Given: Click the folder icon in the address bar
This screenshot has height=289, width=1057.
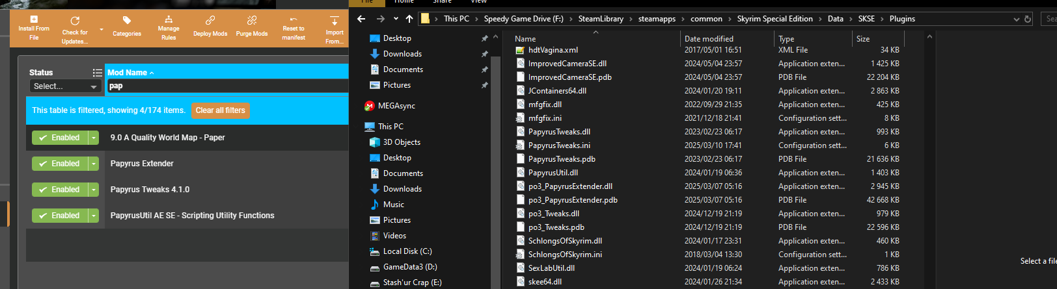Looking at the screenshot, I should point(425,19).
